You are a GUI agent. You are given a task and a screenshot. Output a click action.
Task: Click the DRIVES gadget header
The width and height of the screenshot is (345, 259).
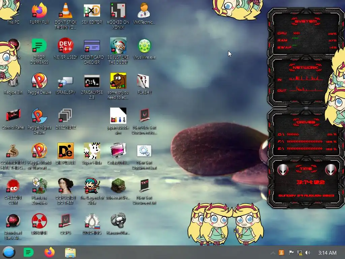pos(306,122)
